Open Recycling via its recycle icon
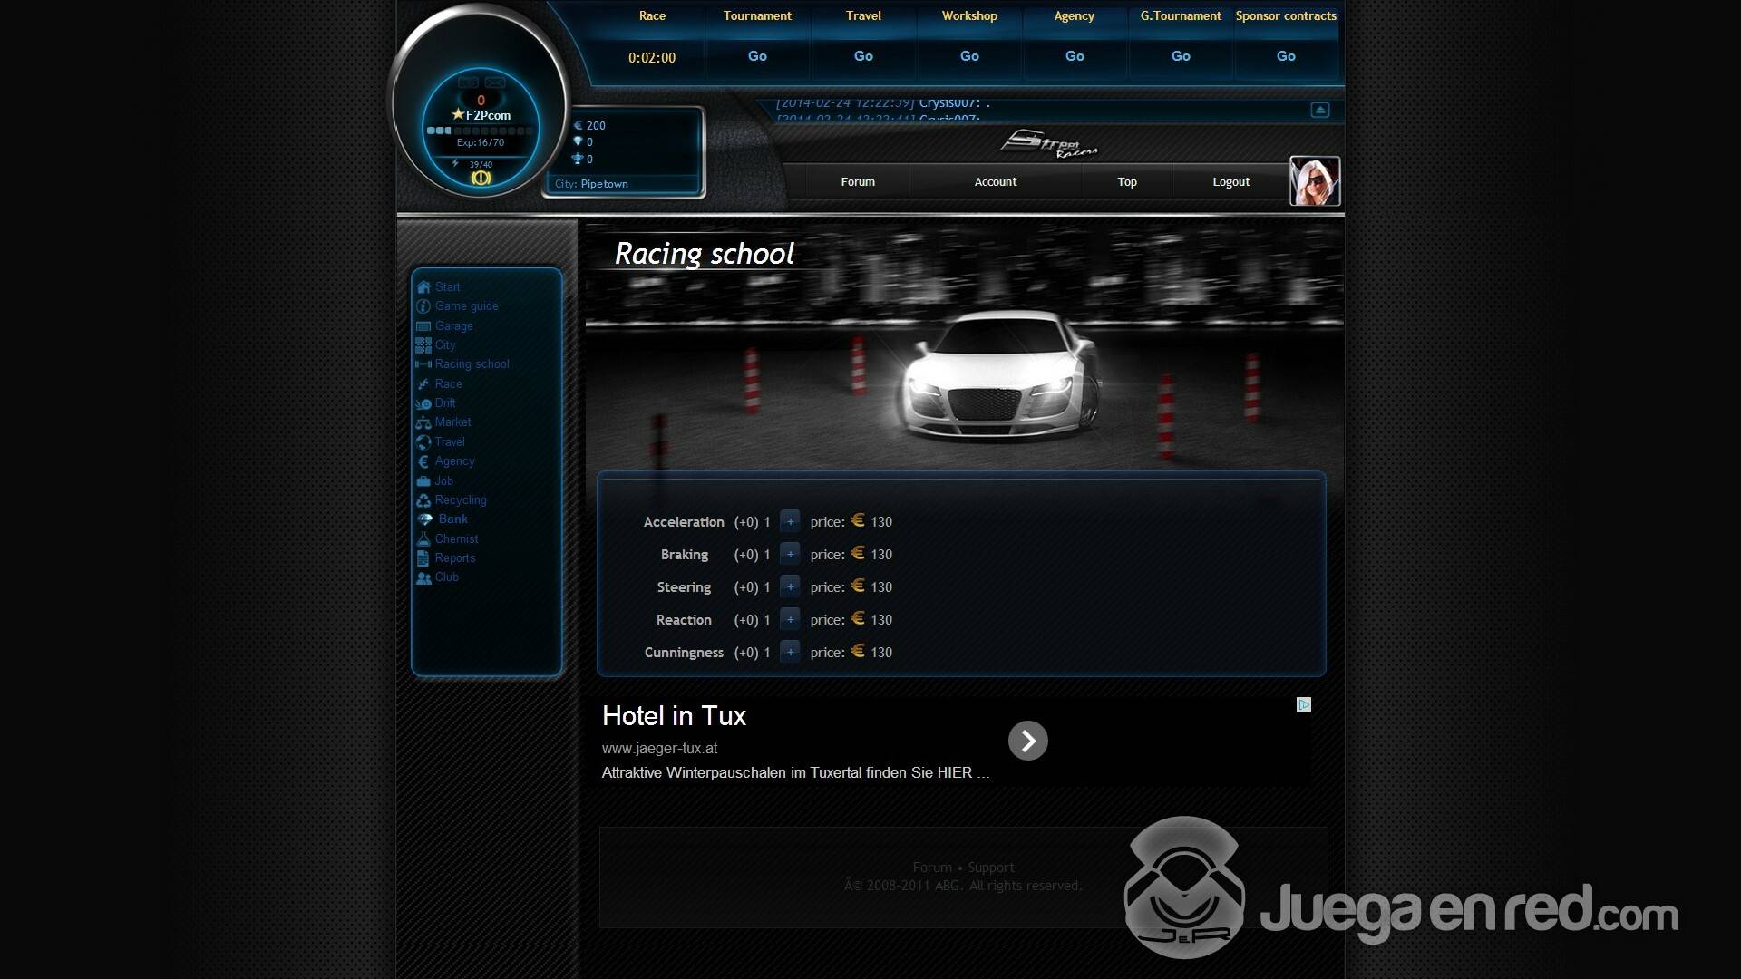The width and height of the screenshot is (1741, 979). [423, 500]
